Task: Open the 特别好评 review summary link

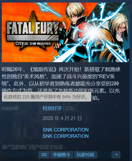Action: pyautogui.click(x=52, y=109)
